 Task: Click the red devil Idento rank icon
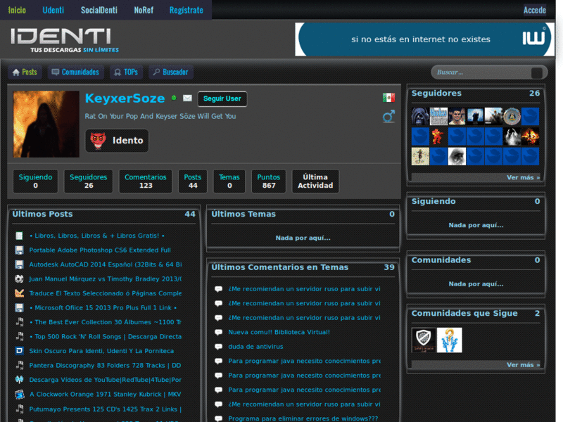(98, 140)
